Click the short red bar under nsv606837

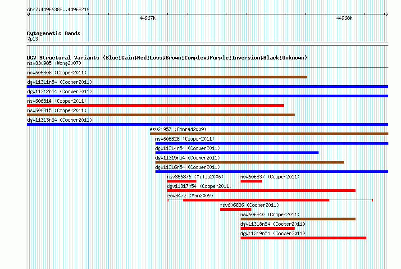251,181
